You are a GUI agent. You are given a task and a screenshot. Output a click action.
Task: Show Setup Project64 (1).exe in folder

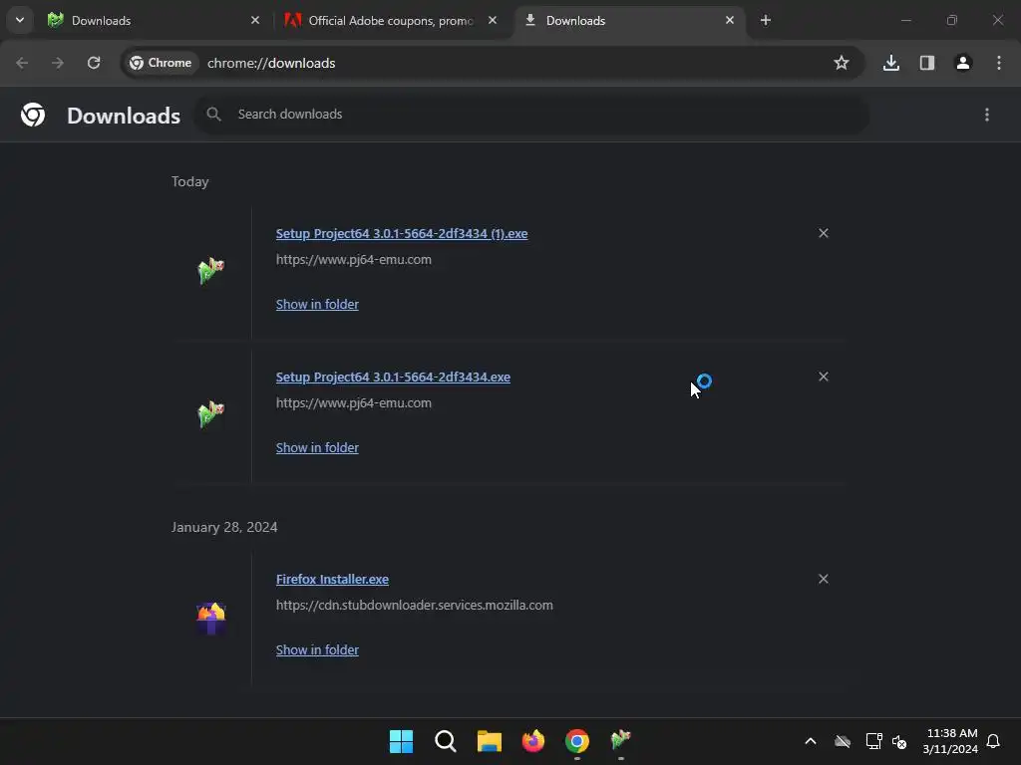point(317,305)
